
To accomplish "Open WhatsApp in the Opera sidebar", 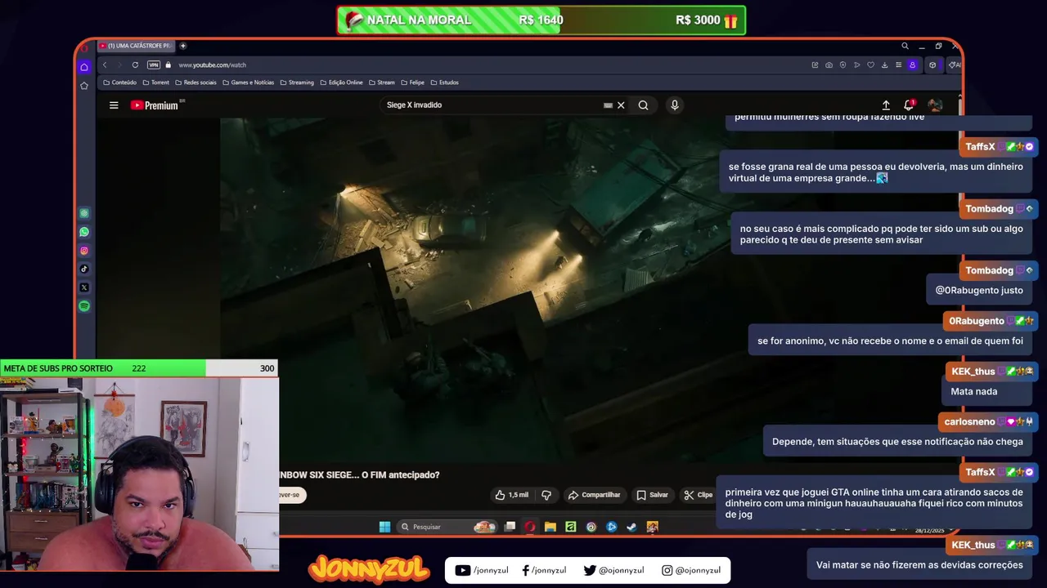I will click(x=84, y=232).
